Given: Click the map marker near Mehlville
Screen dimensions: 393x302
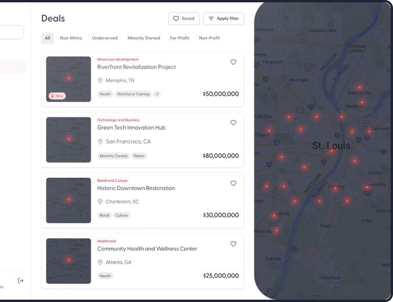Looking at the screenshot, I should tap(277, 231).
